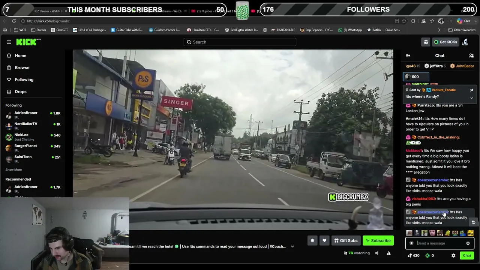Click the 76 watching viewer count
Screen dimensions: 480x270
[357, 253]
